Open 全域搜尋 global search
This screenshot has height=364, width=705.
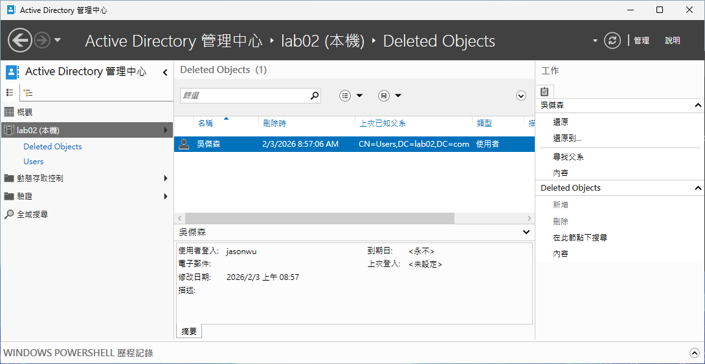click(32, 214)
